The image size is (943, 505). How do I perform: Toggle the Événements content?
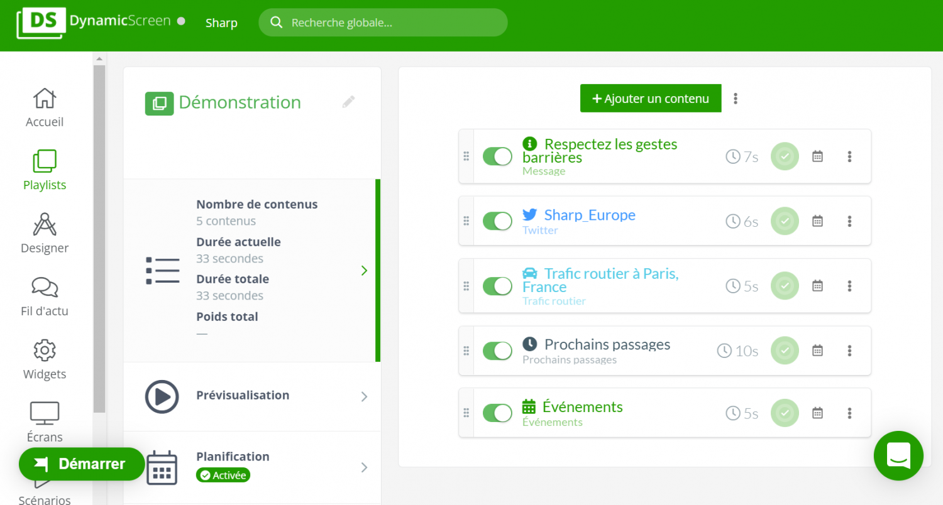[497, 413]
